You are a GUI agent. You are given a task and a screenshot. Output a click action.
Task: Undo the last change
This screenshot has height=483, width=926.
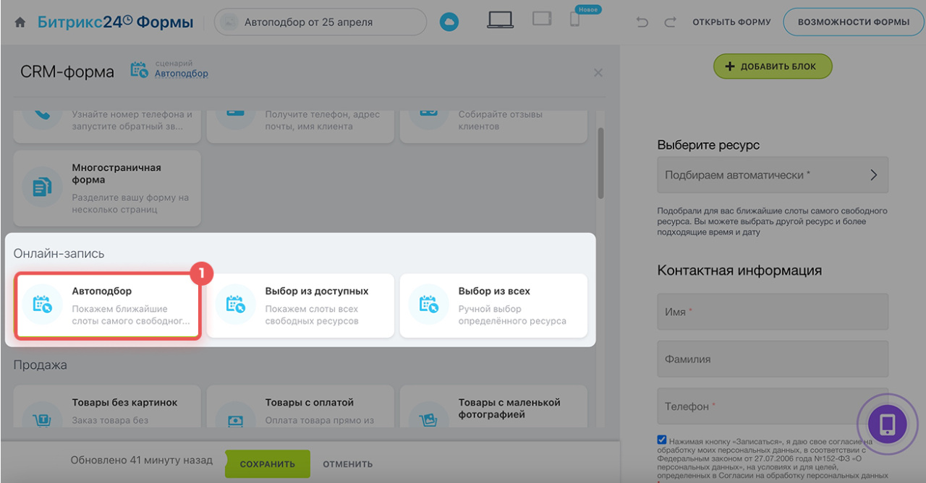(x=642, y=22)
